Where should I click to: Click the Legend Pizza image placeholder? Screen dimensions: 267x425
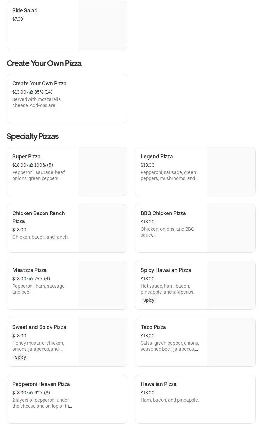(231, 171)
